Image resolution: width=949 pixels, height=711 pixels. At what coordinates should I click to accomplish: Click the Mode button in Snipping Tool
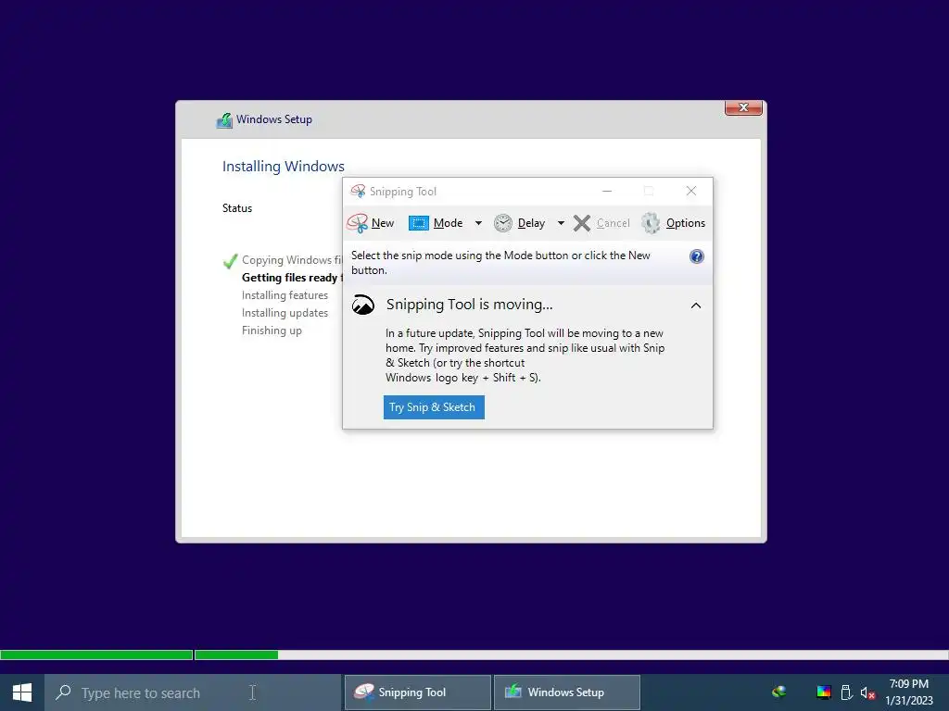[436, 223]
